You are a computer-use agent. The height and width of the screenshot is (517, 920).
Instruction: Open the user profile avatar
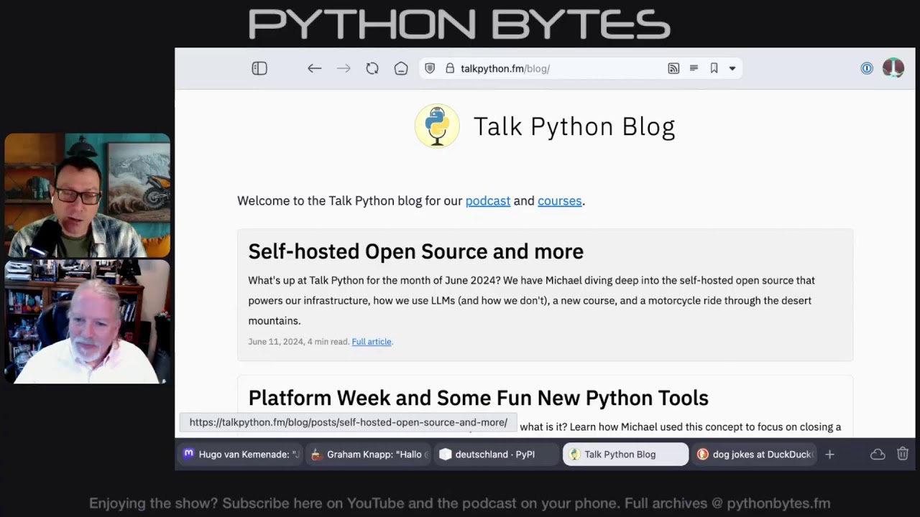coord(893,68)
